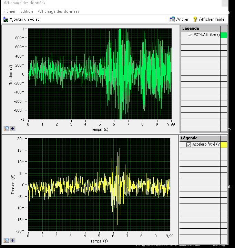Viewport: 235px width, 248px height.
Task: Click the Ajouter un volet button label
Action: click(x=24, y=19)
